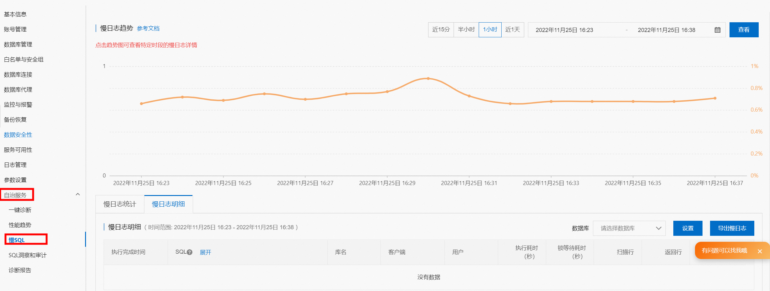Screen dimensions: 770x291
Task: Click the 慢日志趋势 section title
Action: [116, 28]
